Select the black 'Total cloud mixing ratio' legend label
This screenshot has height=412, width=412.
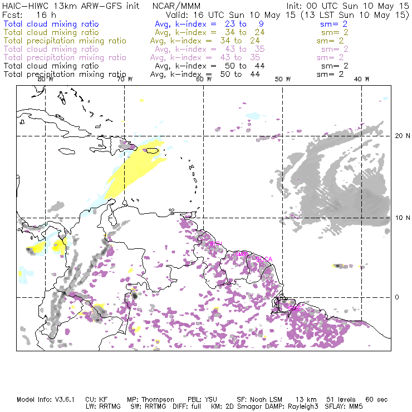tap(51, 66)
